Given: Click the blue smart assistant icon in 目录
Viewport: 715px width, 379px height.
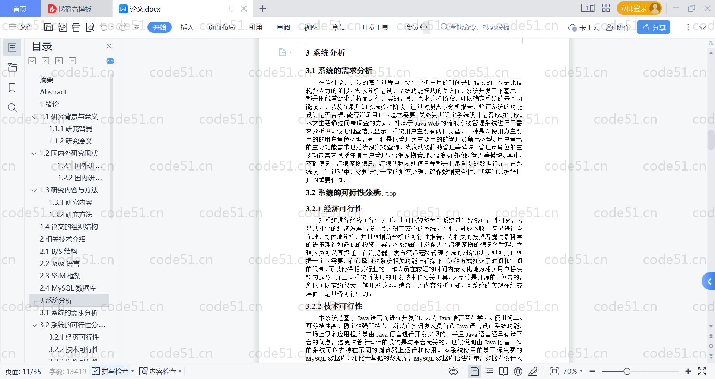Looking at the screenshot, I should click(110, 61).
